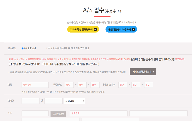Click plus icon on 손말이음센터 button

[x=133, y=29]
